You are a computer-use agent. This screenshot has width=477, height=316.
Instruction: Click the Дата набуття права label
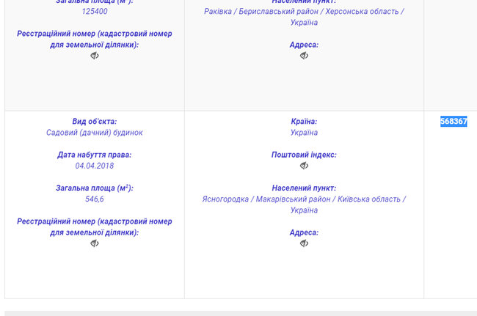(x=95, y=155)
